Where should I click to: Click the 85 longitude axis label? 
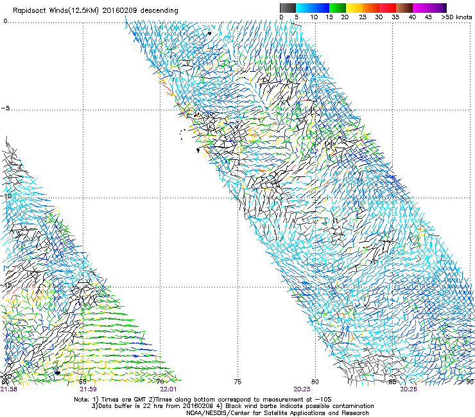tap(392, 382)
